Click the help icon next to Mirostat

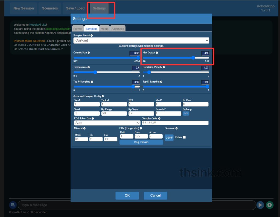(x=84, y=128)
